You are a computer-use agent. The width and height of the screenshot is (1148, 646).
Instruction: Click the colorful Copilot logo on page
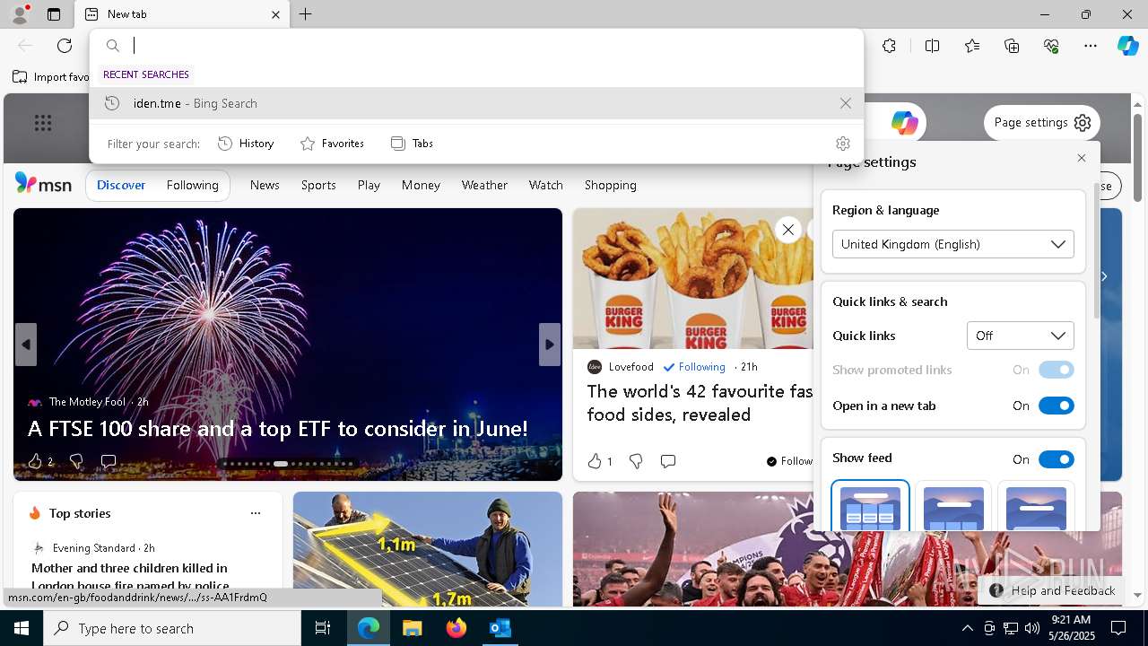coord(904,123)
